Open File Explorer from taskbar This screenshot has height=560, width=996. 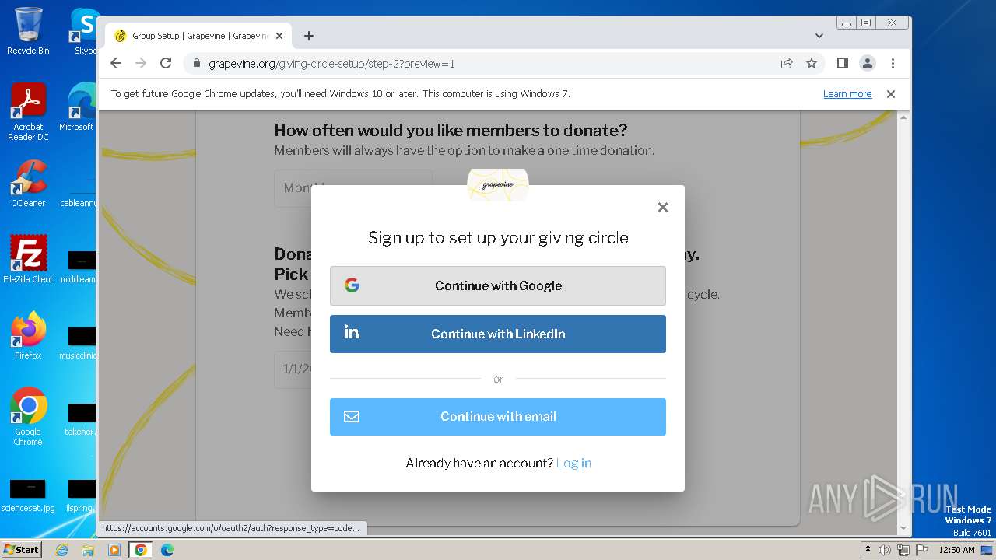click(x=88, y=550)
